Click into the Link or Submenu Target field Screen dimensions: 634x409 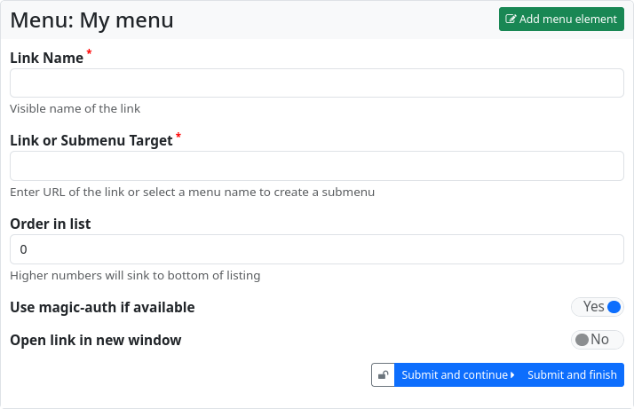(317, 166)
